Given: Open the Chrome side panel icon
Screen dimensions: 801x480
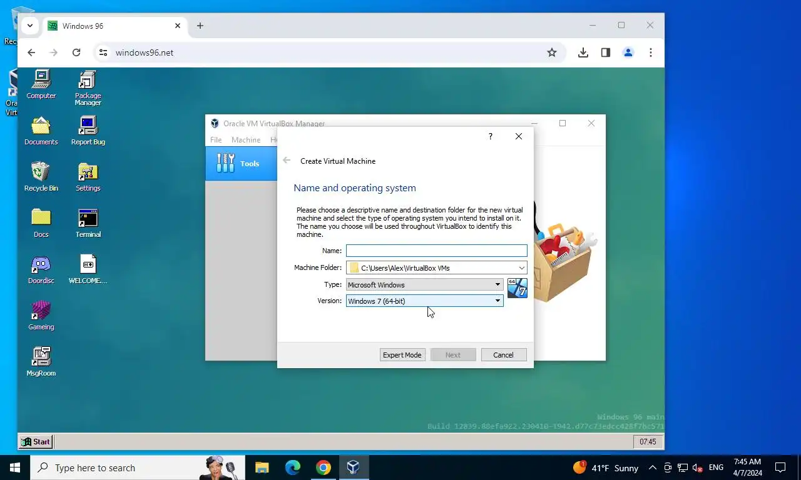Looking at the screenshot, I should tap(606, 52).
